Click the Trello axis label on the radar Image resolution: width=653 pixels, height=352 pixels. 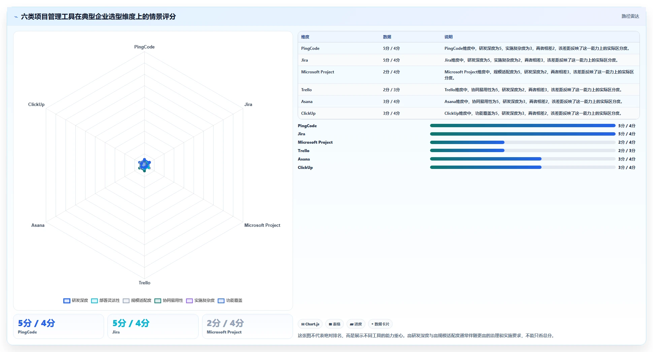pos(144,283)
